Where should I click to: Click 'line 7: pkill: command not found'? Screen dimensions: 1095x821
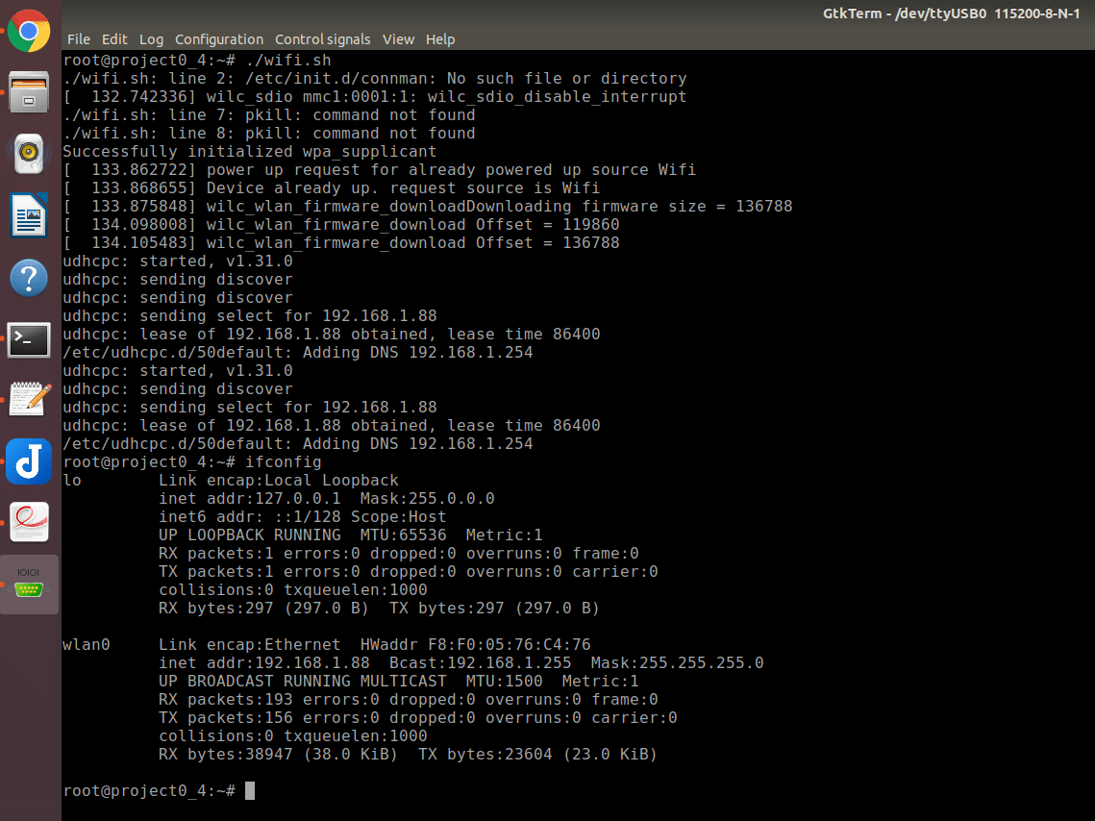pos(321,114)
